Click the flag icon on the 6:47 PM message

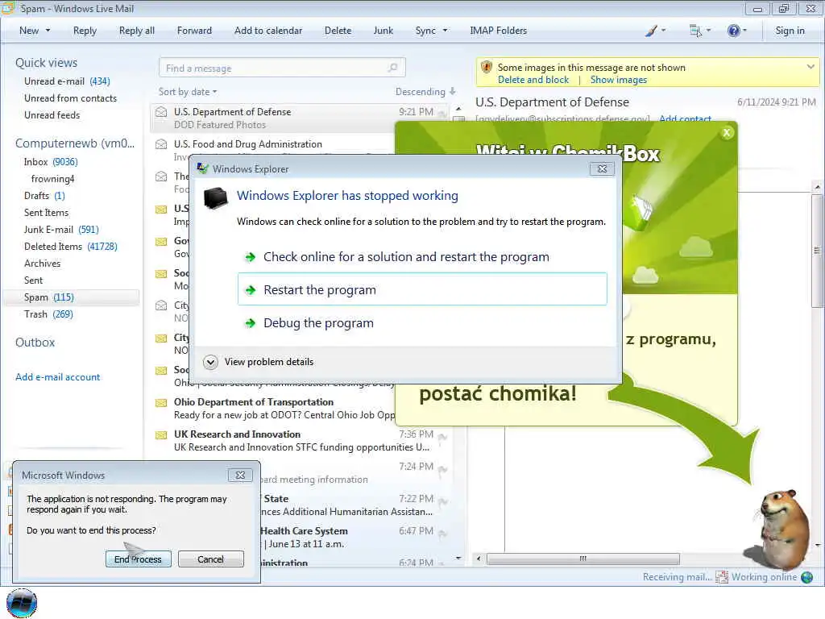(443, 534)
